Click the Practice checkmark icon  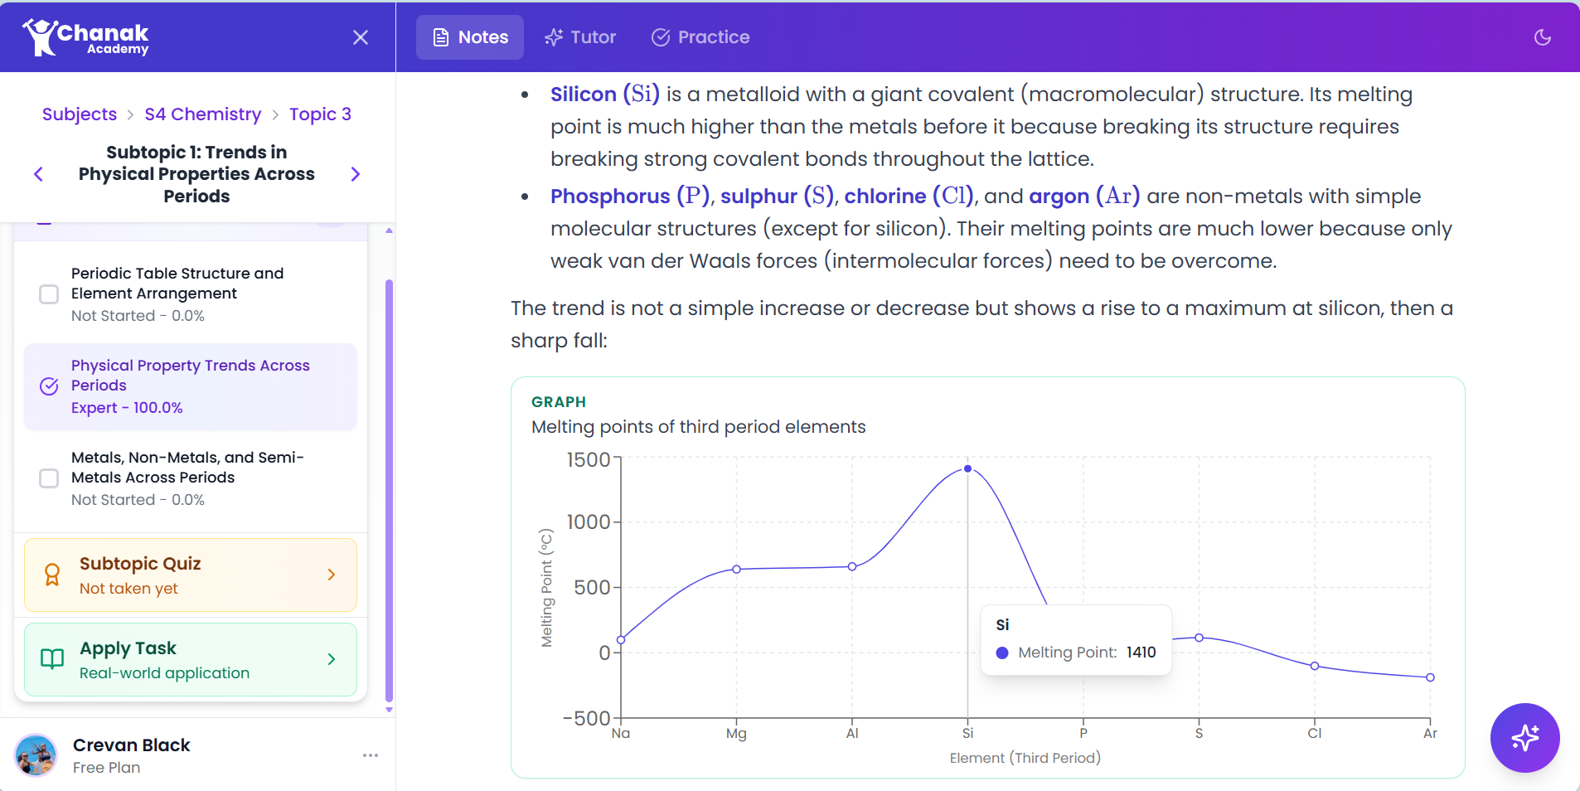pyautogui.click(x=661, y=37)
